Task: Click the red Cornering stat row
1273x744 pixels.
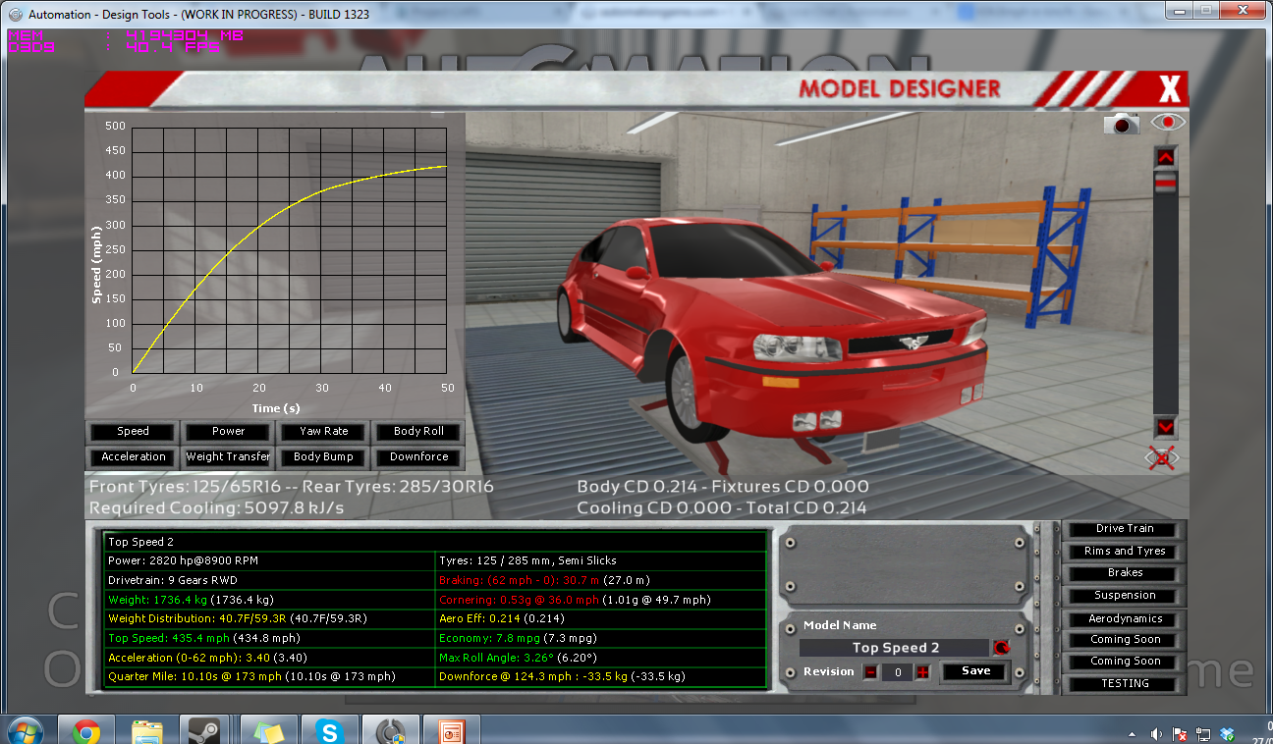Action: [601, 600]
